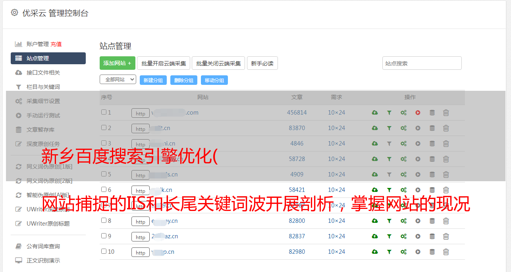
Task: Click the trash icon in row 8
Action: [446, 221]
